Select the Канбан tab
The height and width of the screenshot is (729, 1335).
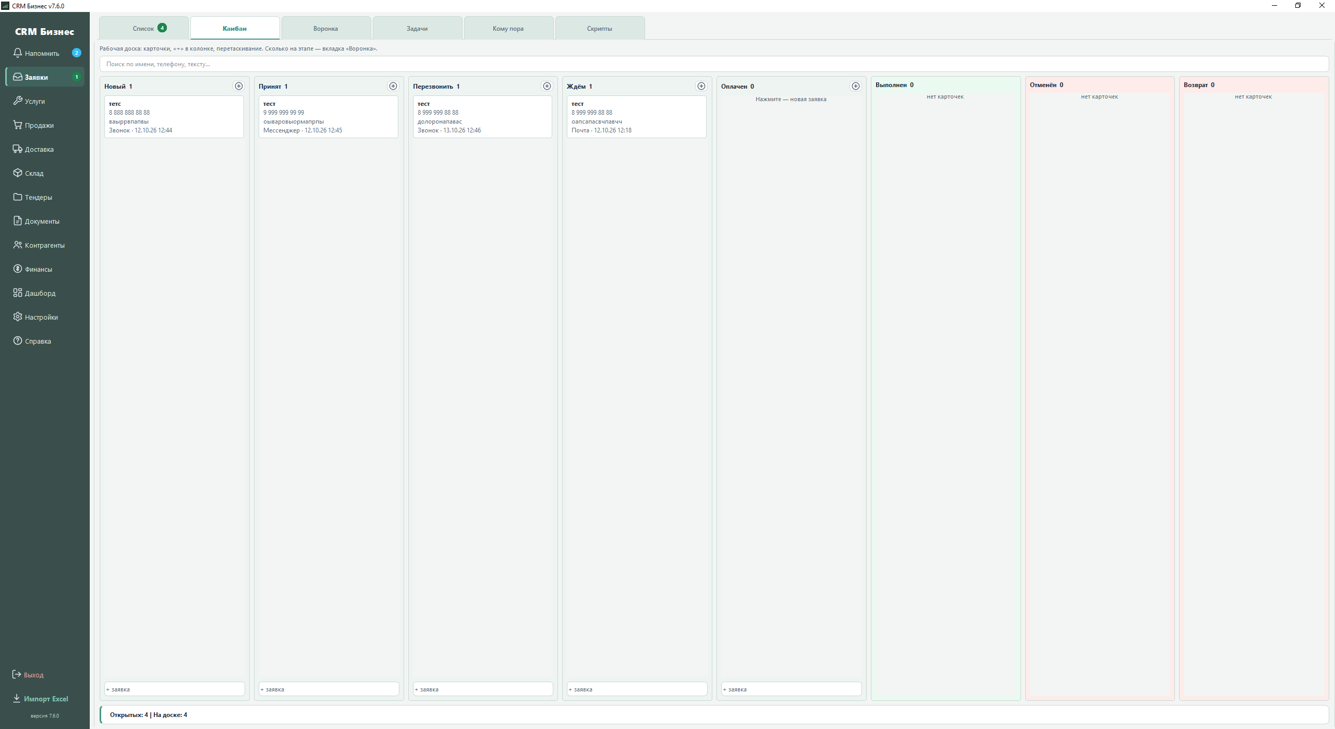[x=235, y=28]
